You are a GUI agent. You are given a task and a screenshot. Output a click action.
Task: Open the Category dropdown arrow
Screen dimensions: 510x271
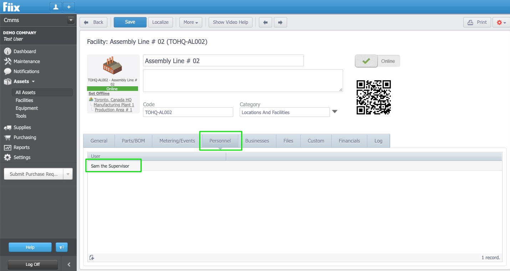[x=335, y=112]
